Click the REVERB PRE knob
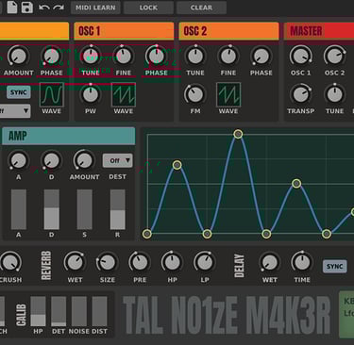The height and width of the screenshot is (345, 354). [140, 262]
